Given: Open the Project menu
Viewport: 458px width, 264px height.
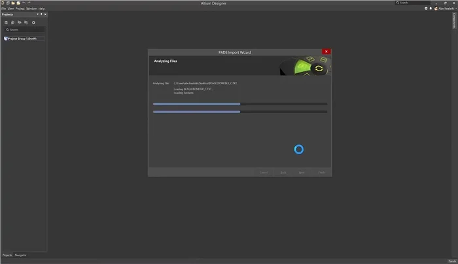Looking at the screenshot, I should click(x=20, y=8).
